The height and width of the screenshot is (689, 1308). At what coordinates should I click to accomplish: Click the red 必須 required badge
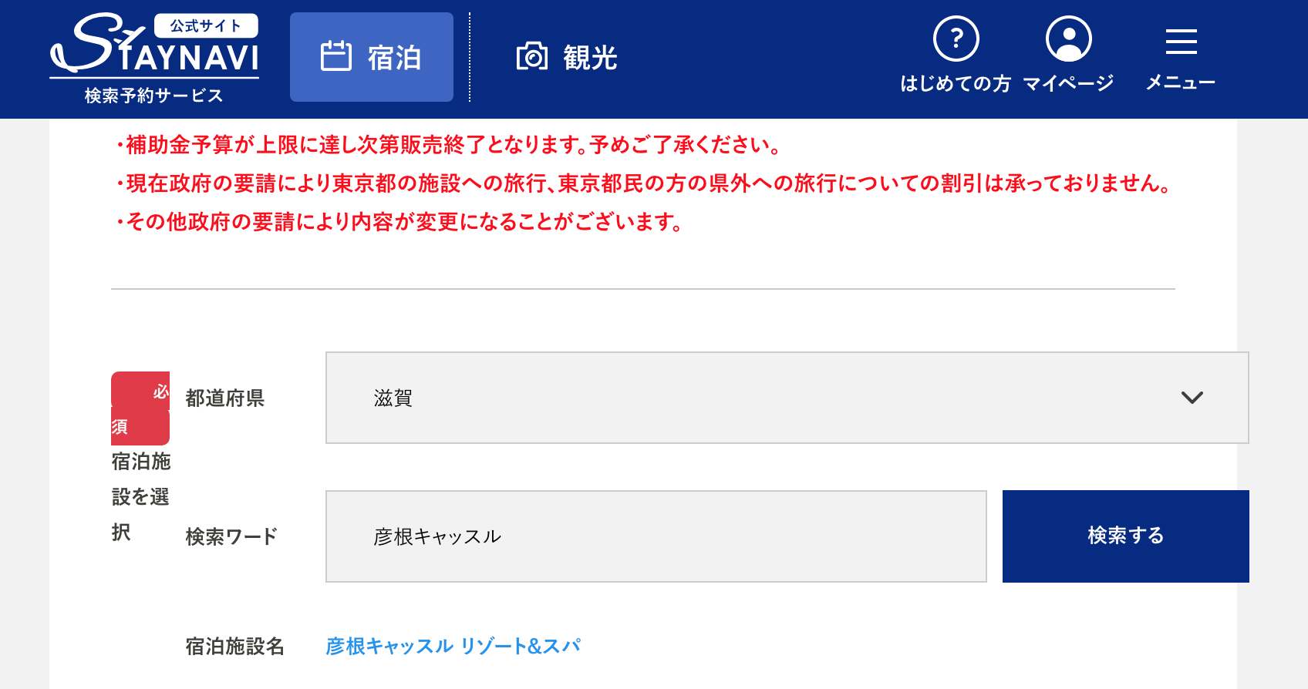point(140,408)
